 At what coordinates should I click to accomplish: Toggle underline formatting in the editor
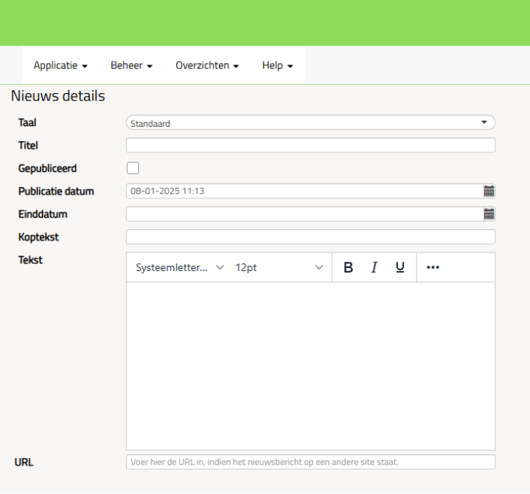[x=400, y=267]
